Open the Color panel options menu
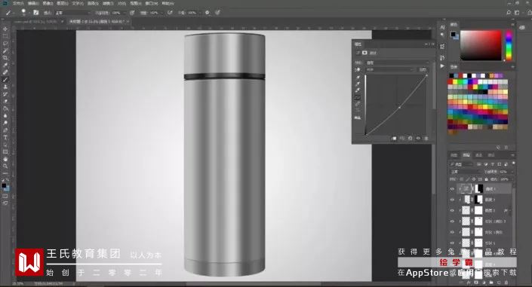The width and height of the screenshot is (532, 287). click(512, 24)
